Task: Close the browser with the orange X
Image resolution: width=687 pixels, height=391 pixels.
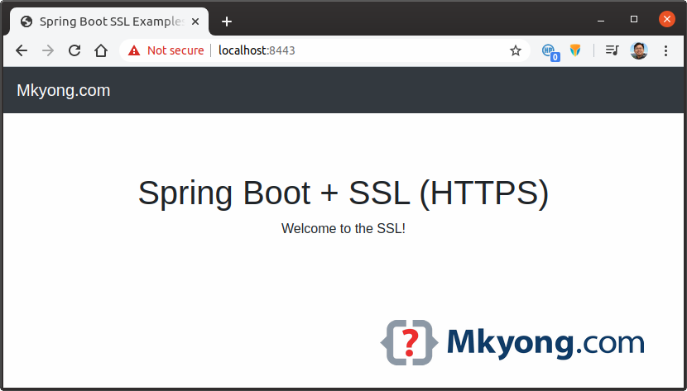Action: tap(667, 19)
